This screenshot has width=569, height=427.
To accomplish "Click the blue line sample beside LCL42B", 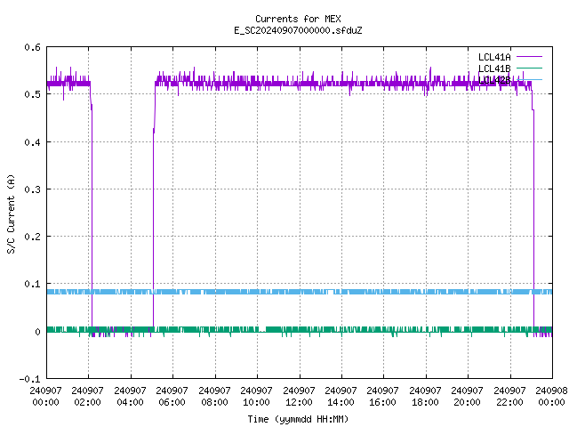I will click(x=529, y=79).
